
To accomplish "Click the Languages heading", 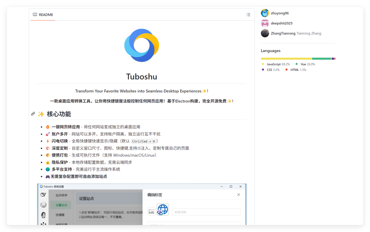I will tap(271, 51).
